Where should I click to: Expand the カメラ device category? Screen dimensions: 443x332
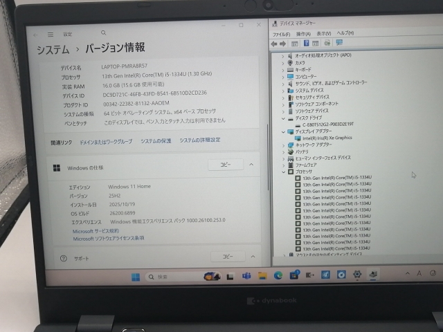(x=283, y=63)
